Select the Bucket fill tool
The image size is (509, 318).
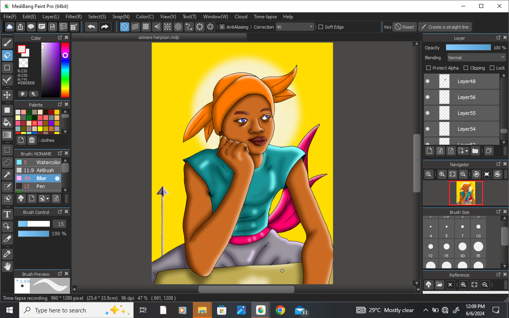7,122
